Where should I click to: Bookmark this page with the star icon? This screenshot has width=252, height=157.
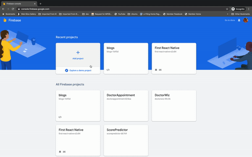point(227,9)
